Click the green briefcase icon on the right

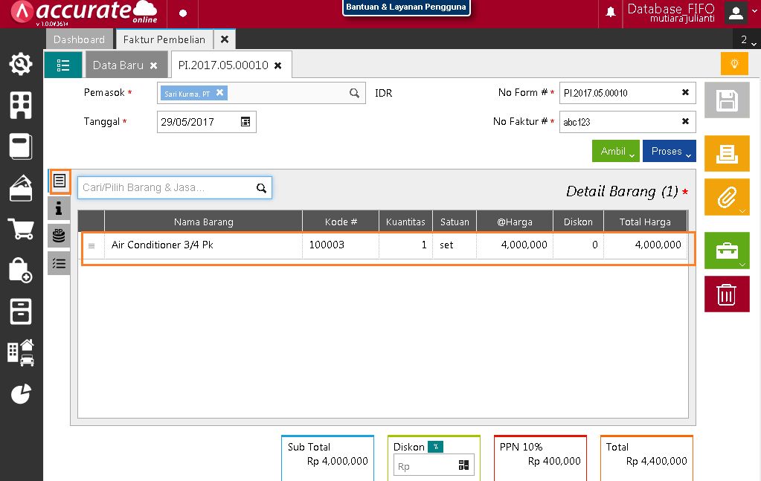click(726, 251)
